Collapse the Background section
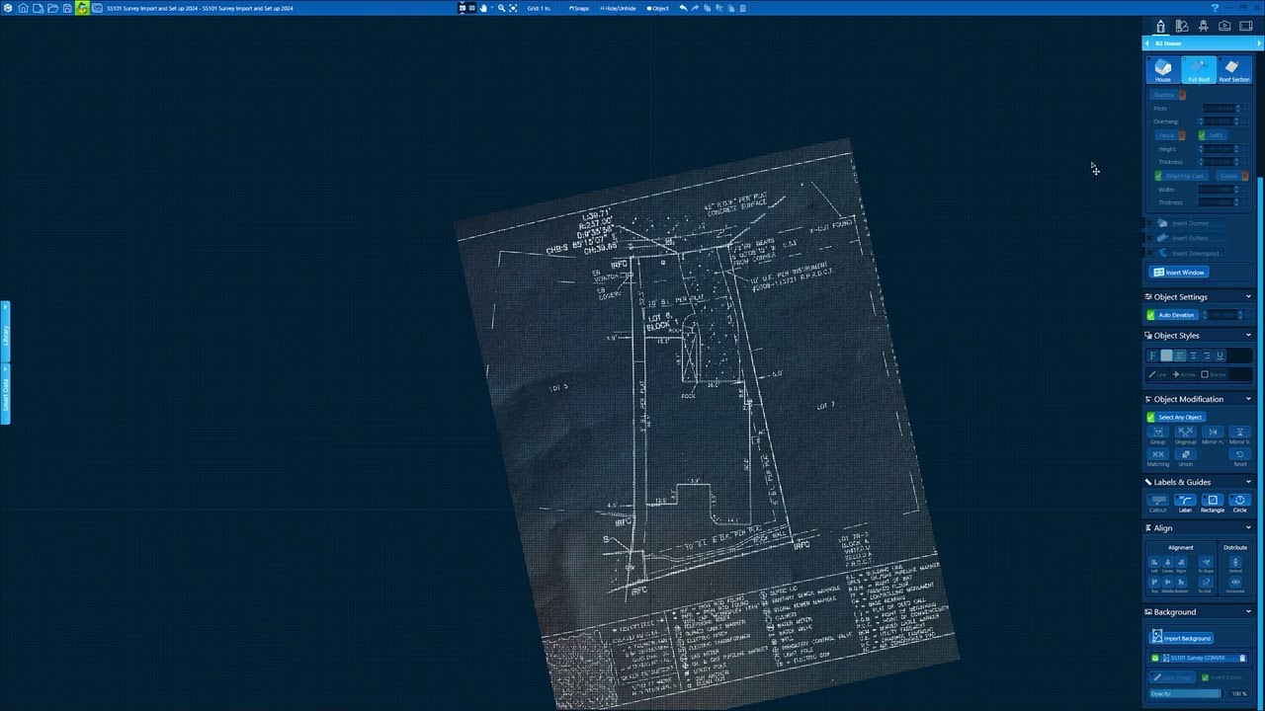1265x711 pixels. [1248, 611]
